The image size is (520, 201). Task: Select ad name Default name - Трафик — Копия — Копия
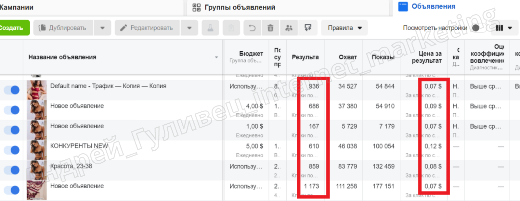pyautogui.click(x=108, y=86)
